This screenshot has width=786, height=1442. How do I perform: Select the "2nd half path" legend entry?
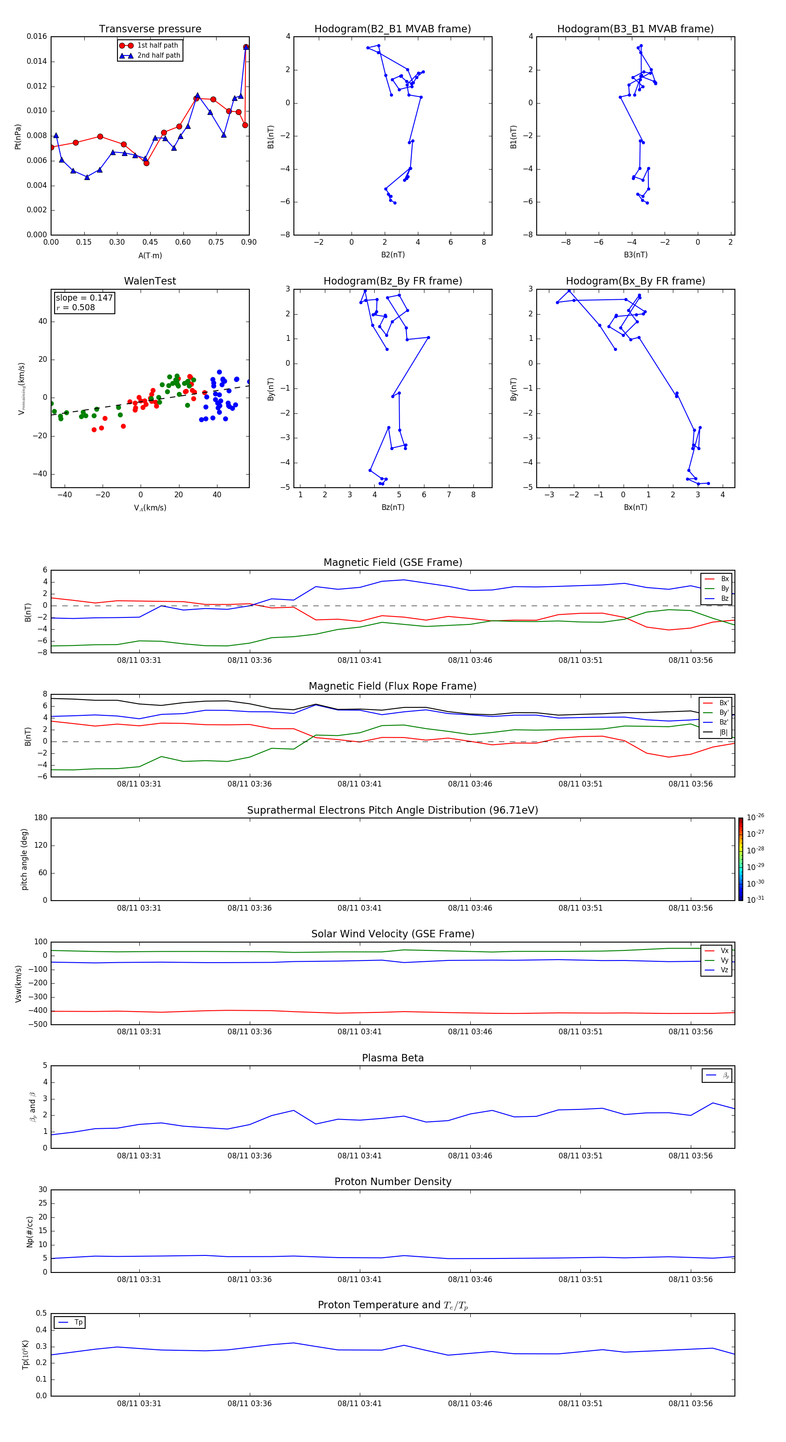coord(150,55)
